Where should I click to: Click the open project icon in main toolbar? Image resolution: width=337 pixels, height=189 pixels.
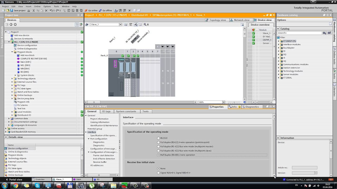pos(8,10)
